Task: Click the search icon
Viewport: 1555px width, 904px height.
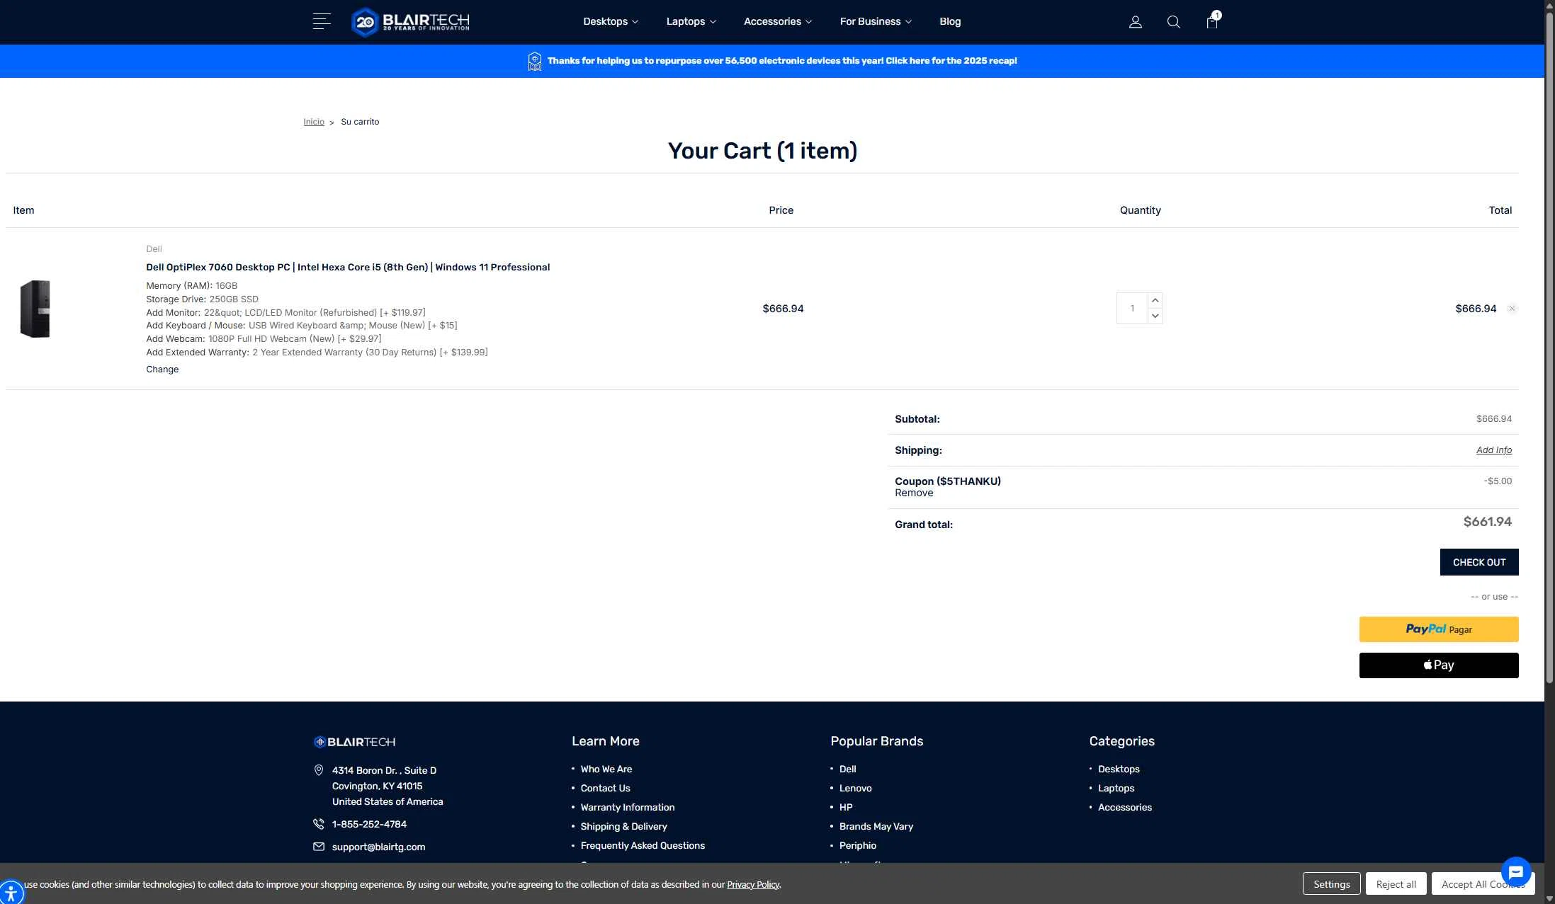Action: pyautogui.click(x=1173, y=22)
